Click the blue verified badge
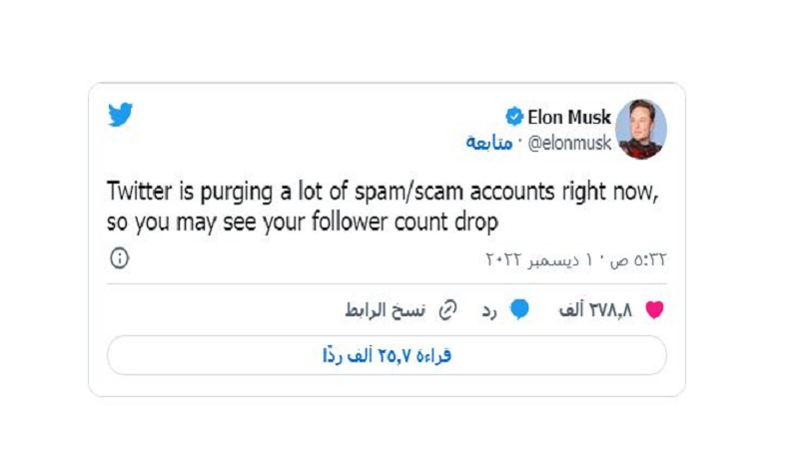The height and width of the screenshot is (449, 799). 514,118
